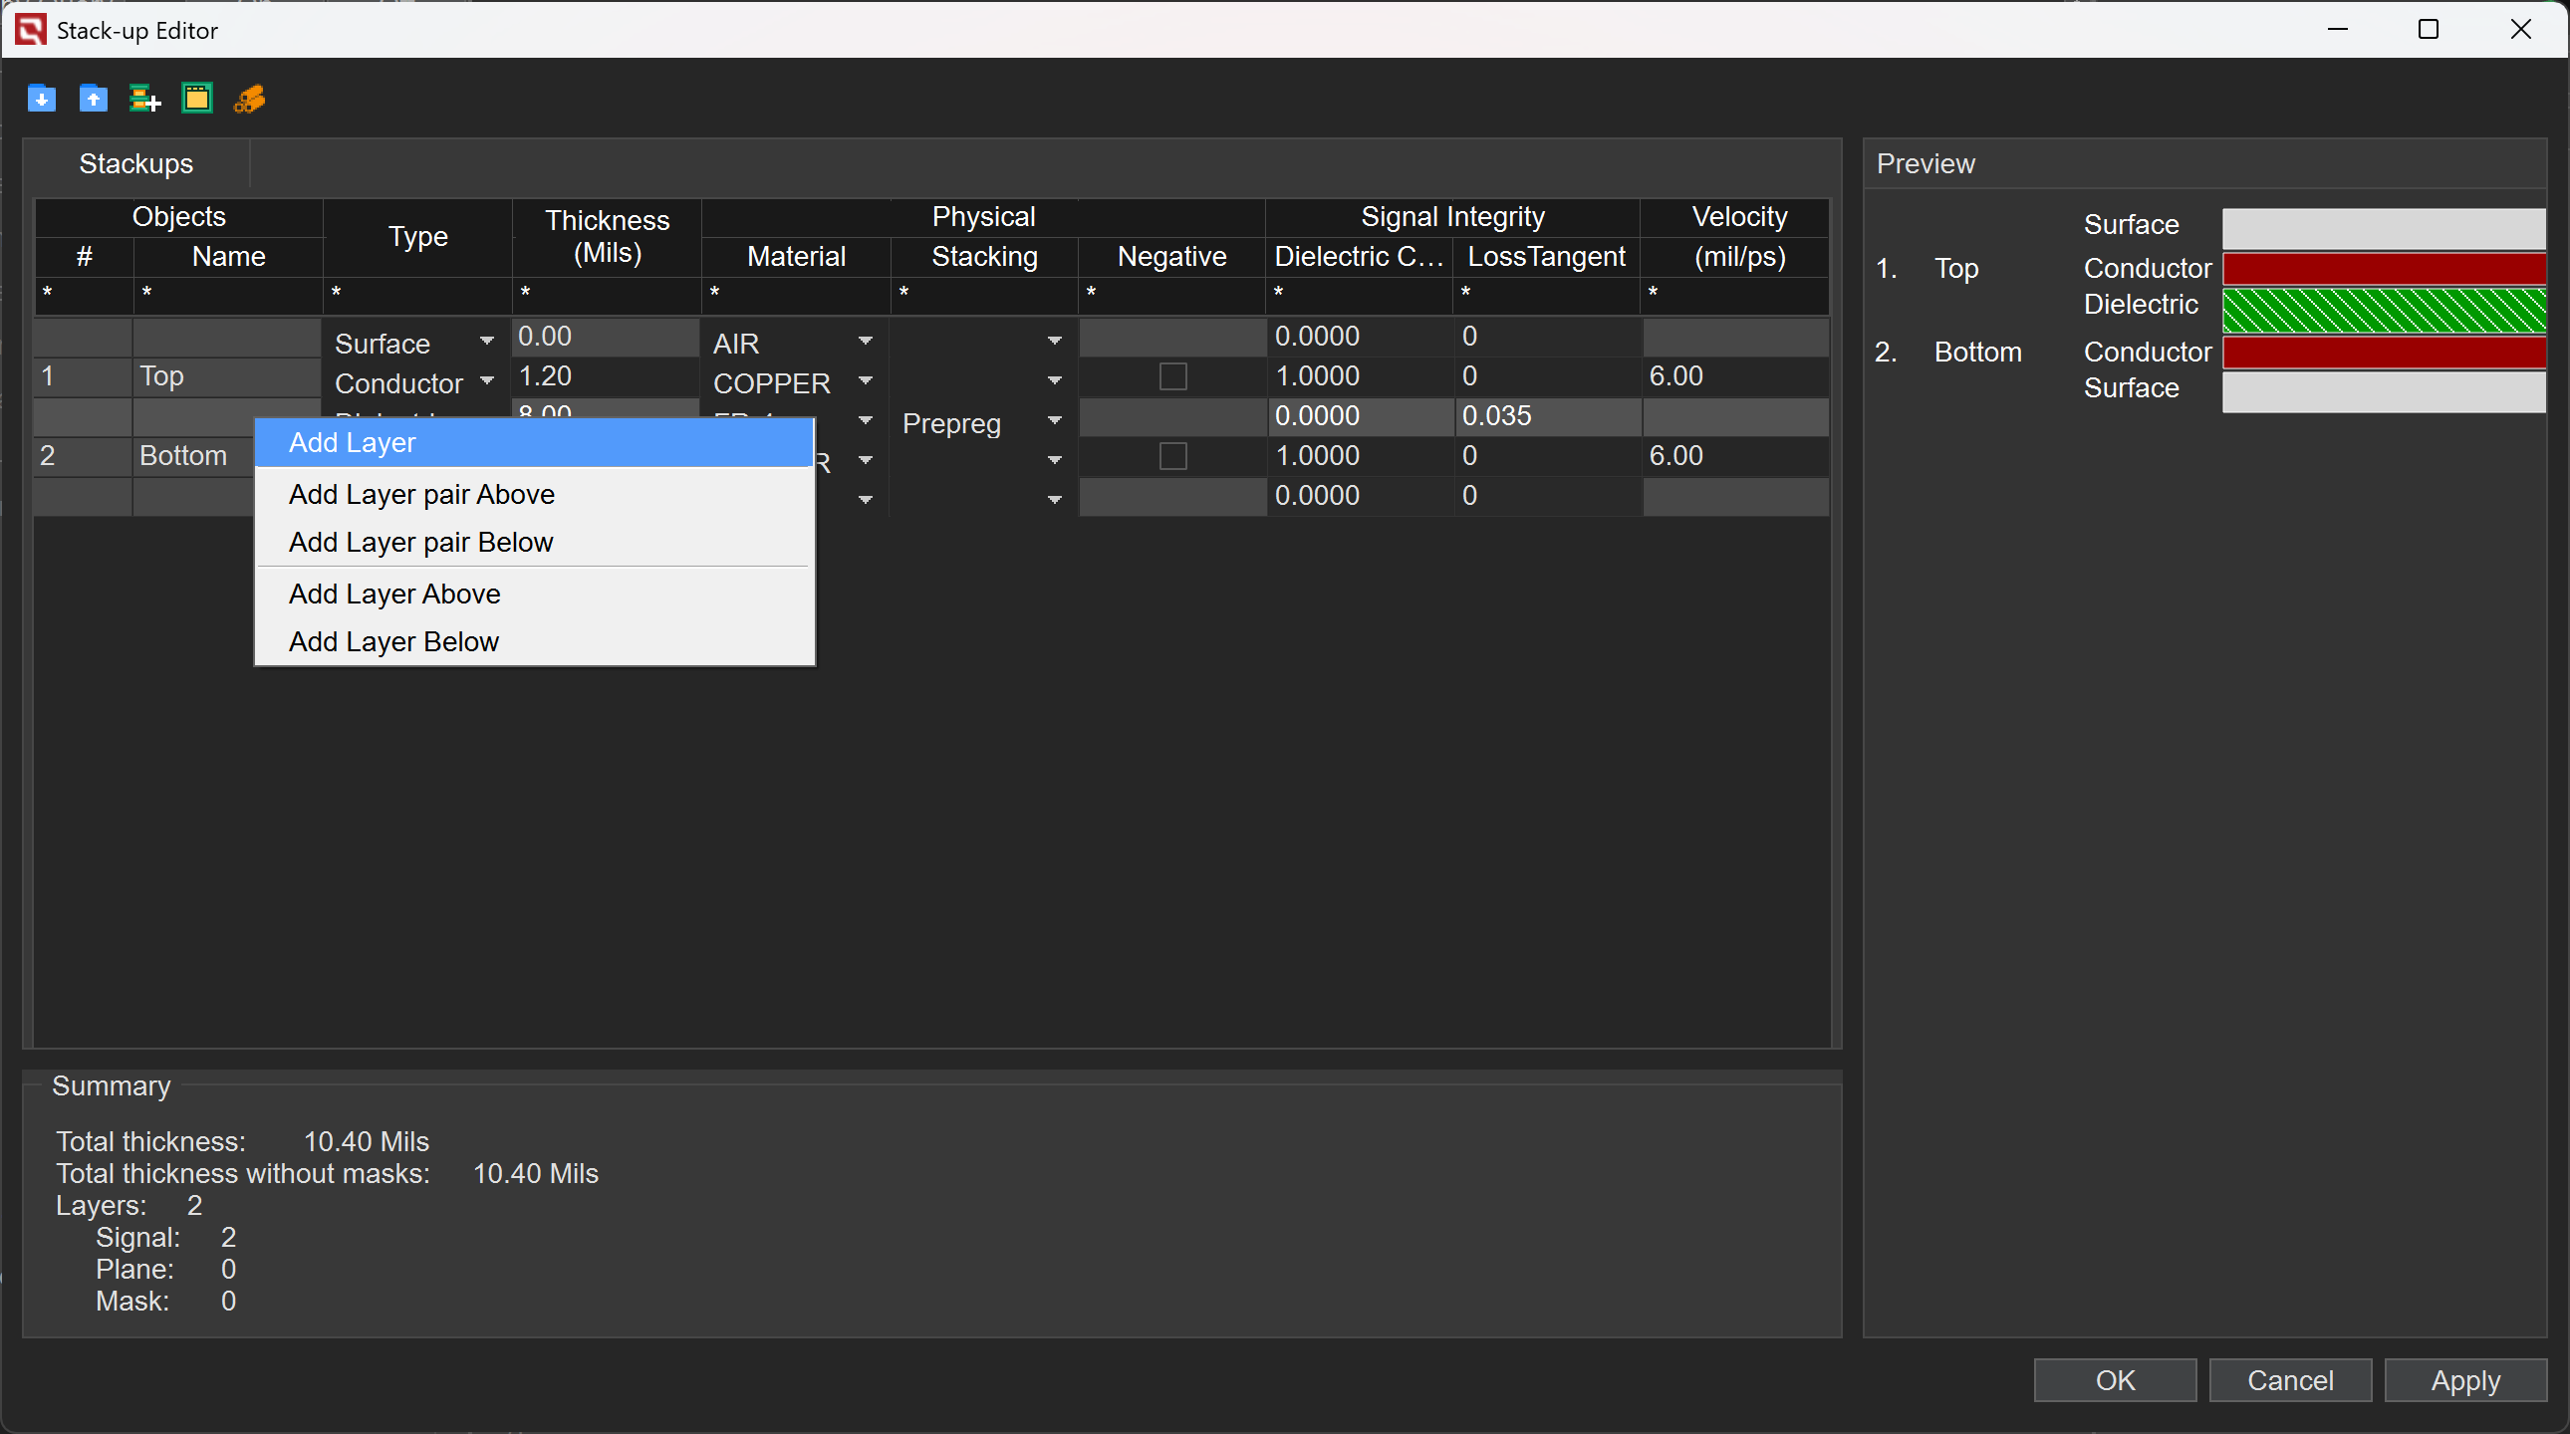Click the Cancel button

(2290, 1380)
